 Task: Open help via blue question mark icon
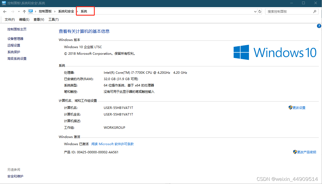click(319, 26)
